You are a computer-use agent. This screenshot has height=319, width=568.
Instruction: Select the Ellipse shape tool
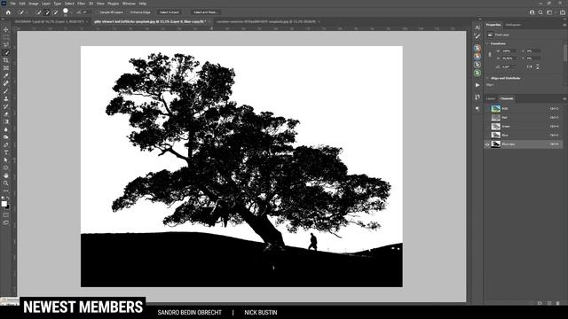pyautogui.click(x=6, y=167)
